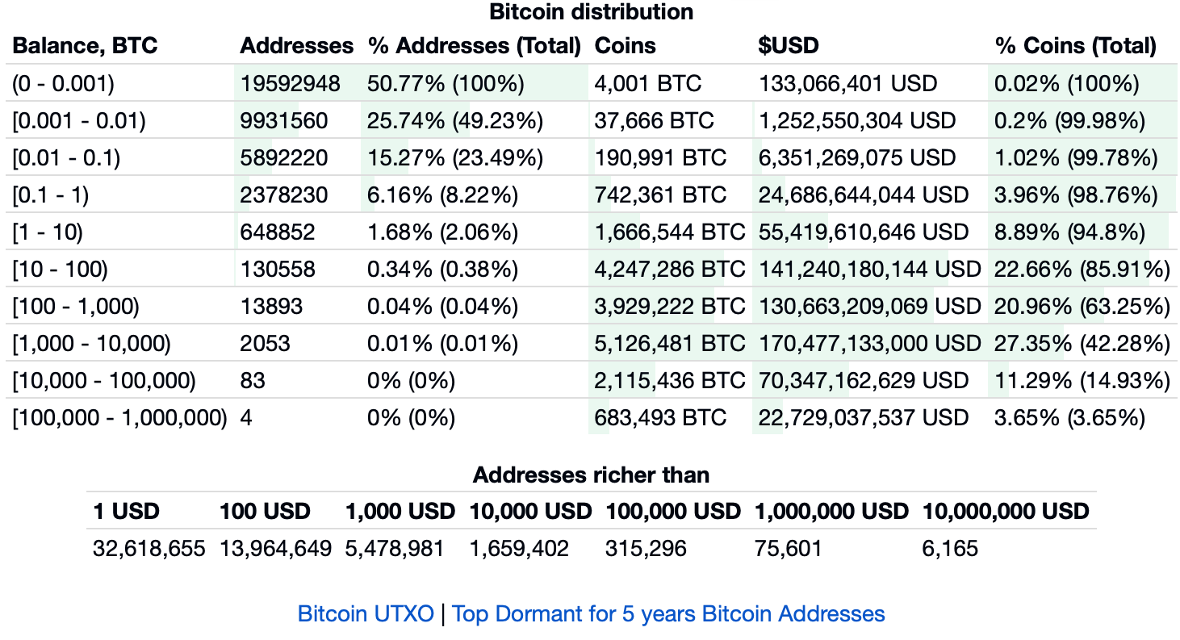Select the [1 - 10) balance range cell
The image size is (1180, 640).
click(x=48, y=232)
